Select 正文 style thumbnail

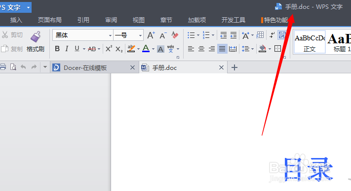coord(310,42)
